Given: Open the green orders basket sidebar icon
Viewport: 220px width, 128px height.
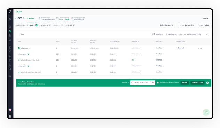Looking at the screenshot, I should coord(10,31).
